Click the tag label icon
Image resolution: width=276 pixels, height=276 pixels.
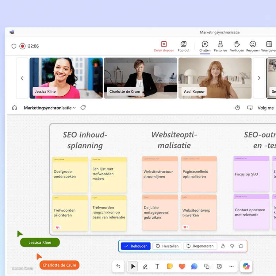click(83, 108)
